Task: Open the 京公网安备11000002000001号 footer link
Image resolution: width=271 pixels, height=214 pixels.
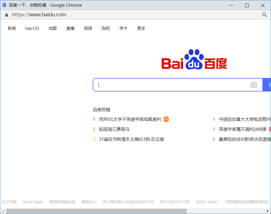Action: click(x=128, y=202)
